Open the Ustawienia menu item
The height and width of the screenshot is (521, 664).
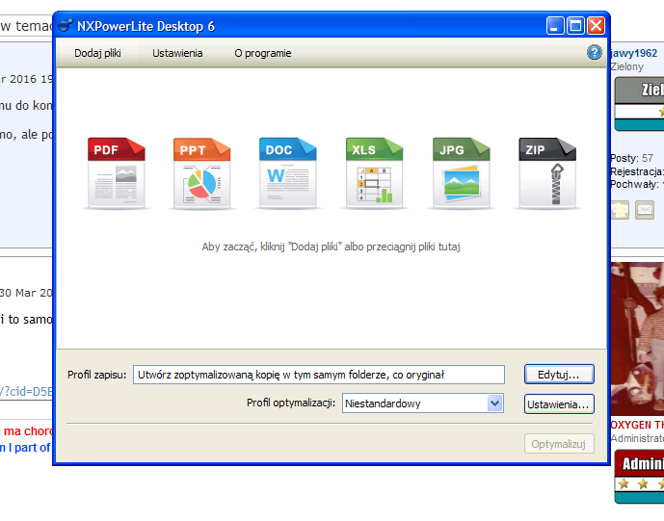point(177,53)
